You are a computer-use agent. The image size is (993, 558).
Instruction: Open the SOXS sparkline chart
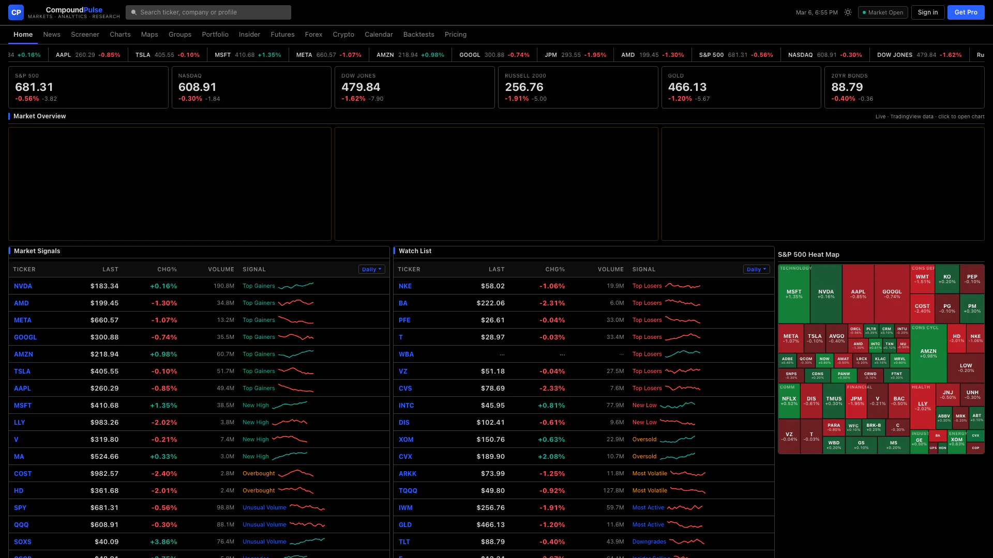click(x=307, y=541)
